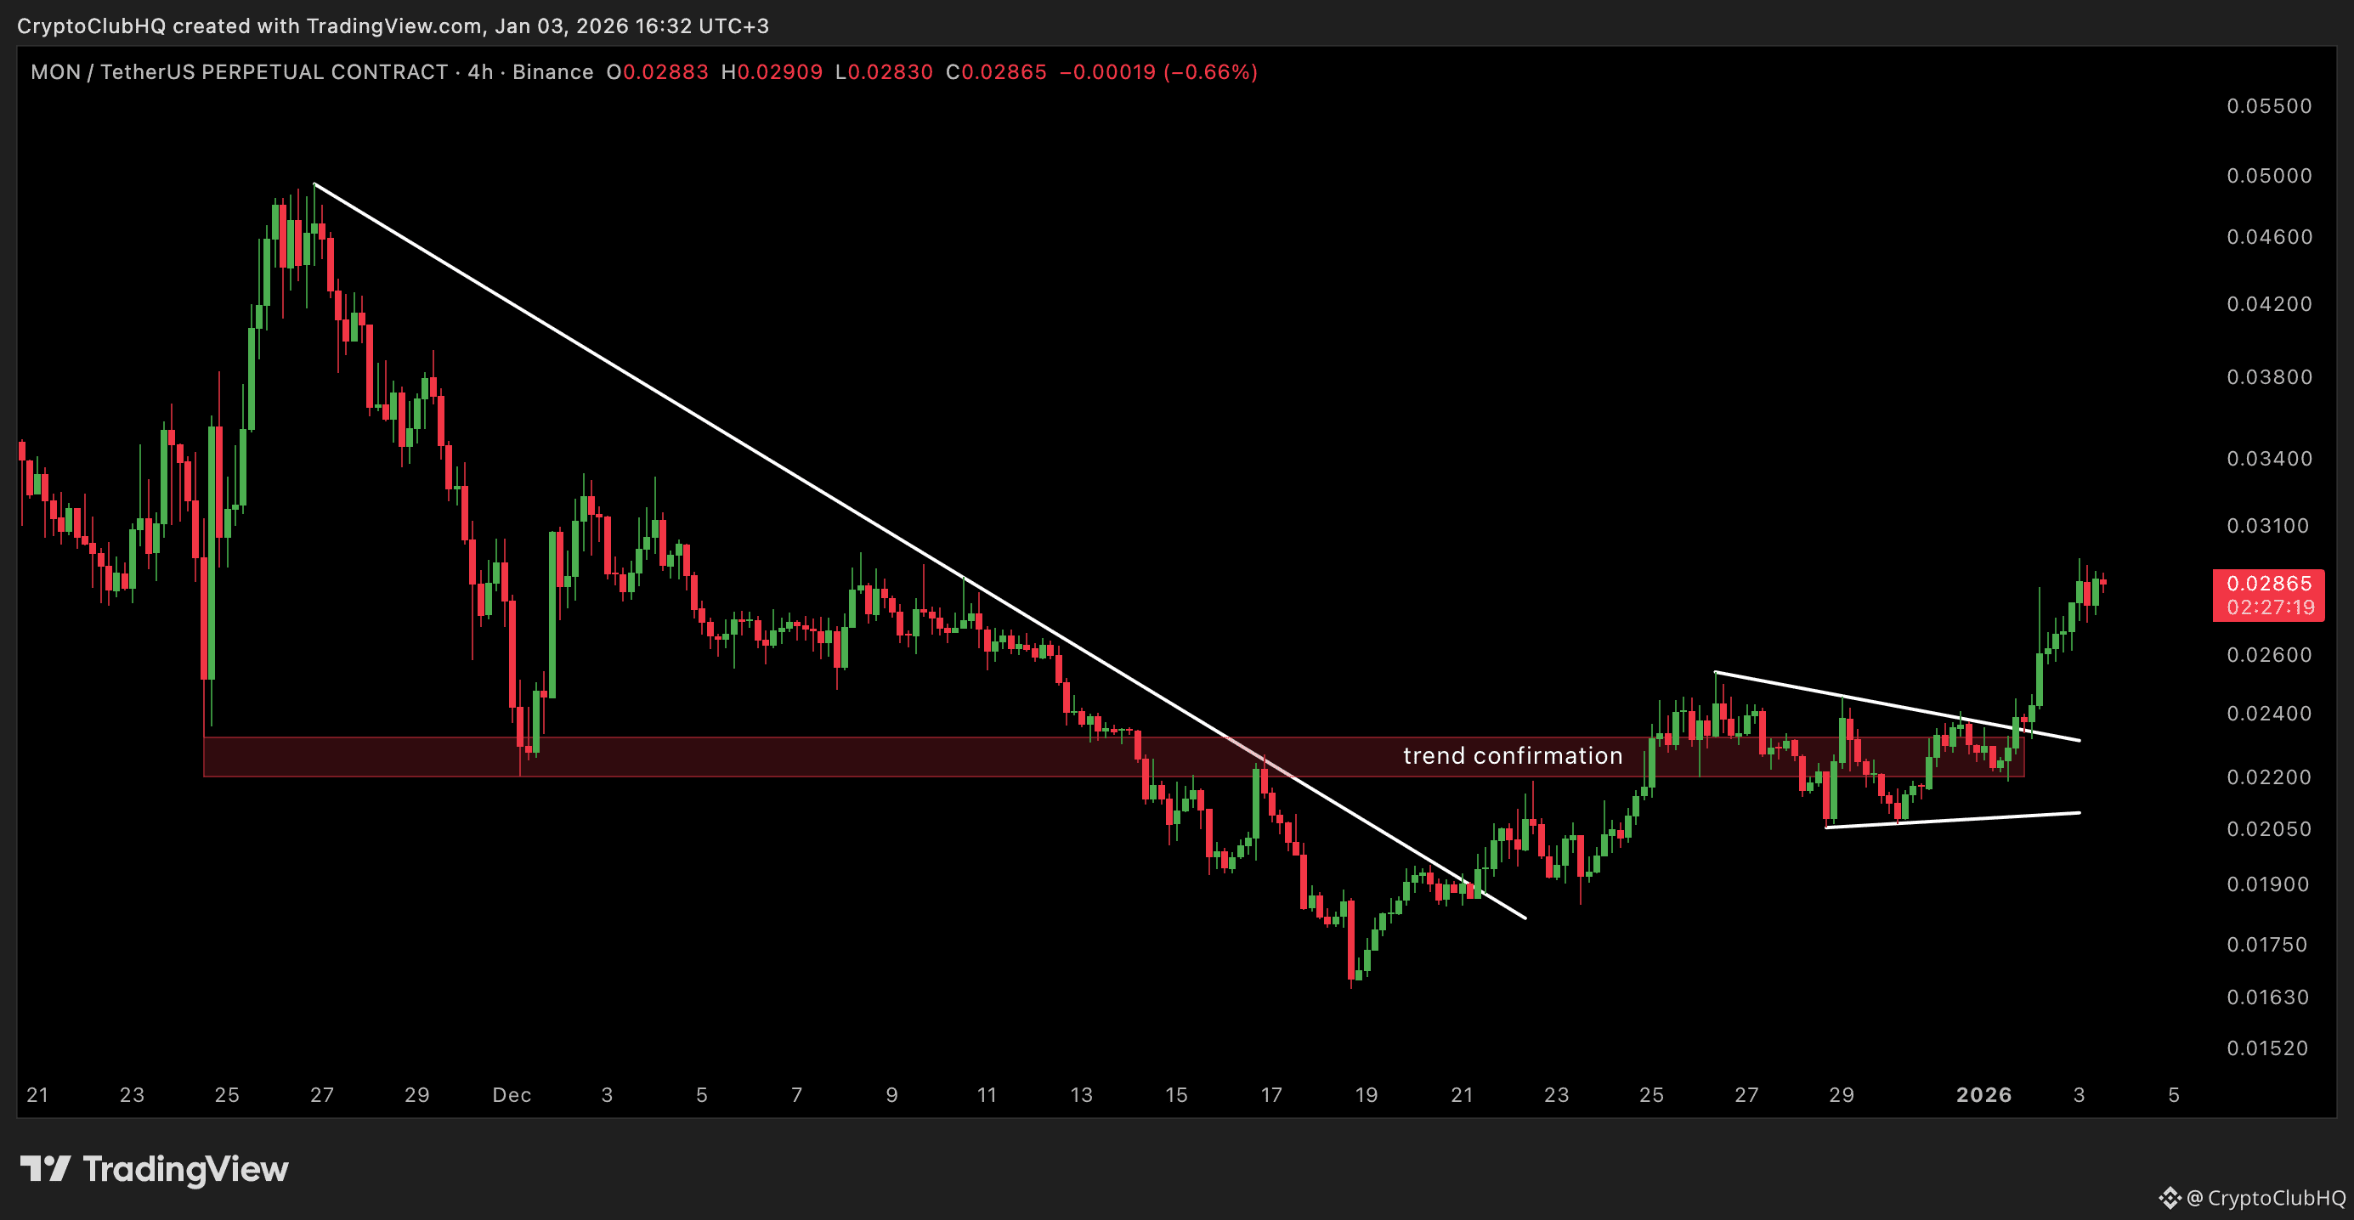Click the 11 date label on the time axis
This screenshot has width=2354, height=1220.
point(987,1095)
